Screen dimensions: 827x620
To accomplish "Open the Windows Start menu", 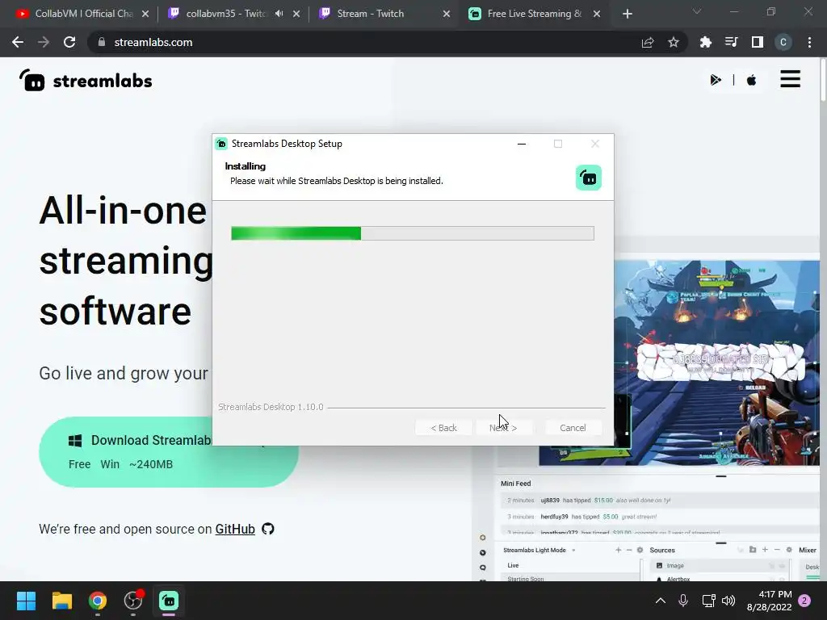I will [26, 601].
